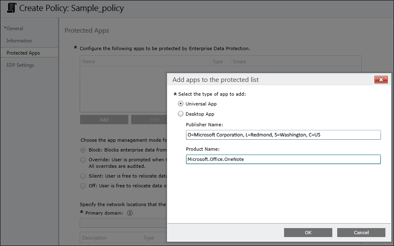Viewport: 394px width, 246px height.
Task: Close the Add apps dialog
Action: [x=381, y=80]
